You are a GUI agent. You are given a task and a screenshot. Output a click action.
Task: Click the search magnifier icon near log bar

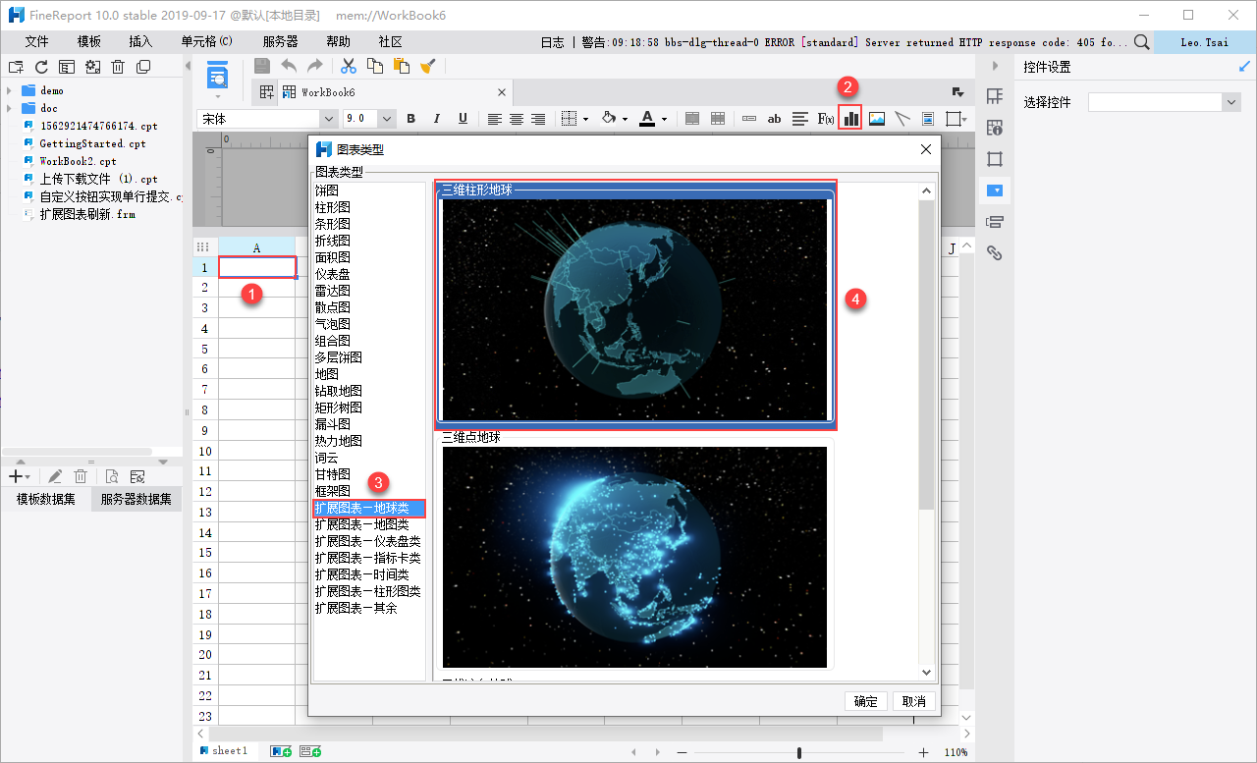click(1141, 42)
